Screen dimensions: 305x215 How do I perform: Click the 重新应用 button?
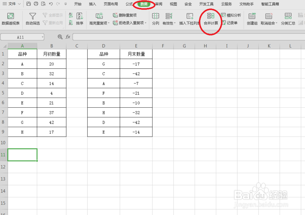[x=53, y=23]
